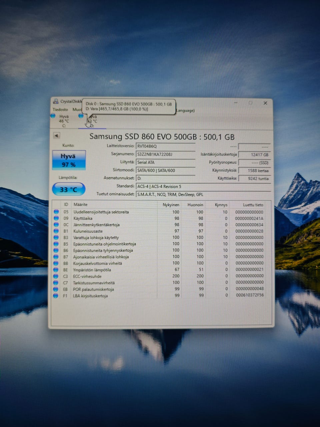
Task: Click the serial number field S3Z2NB1KA72208J
Action: tap(166, 154)
